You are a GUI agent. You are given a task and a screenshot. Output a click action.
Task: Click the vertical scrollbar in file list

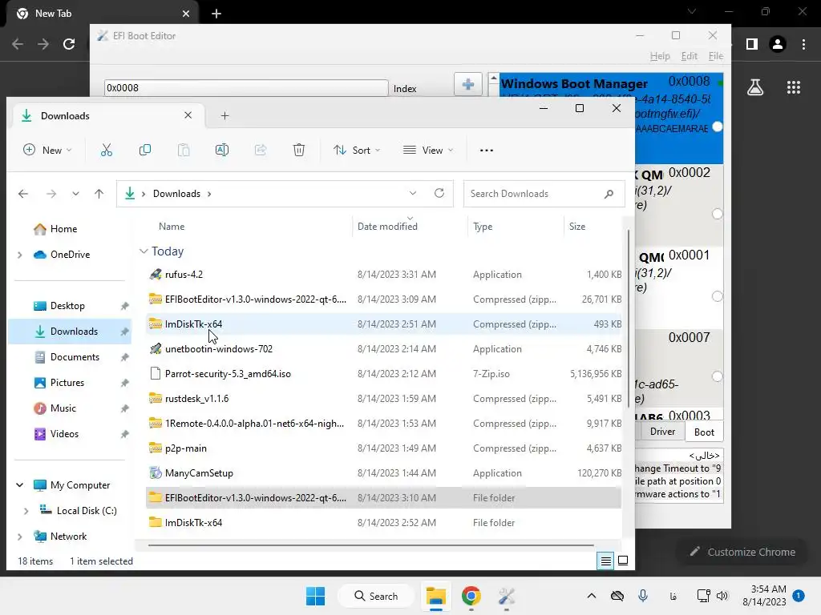629,318
